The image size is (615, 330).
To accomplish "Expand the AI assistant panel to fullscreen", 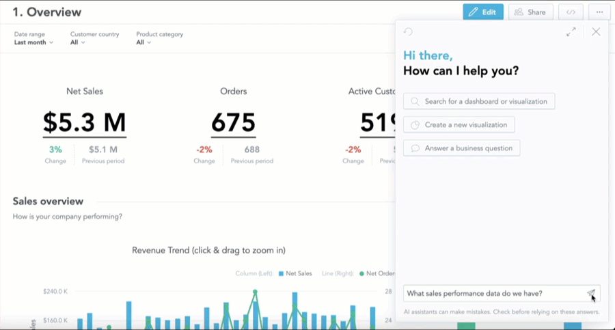I will pyautogui.click(x=571, y=32).
